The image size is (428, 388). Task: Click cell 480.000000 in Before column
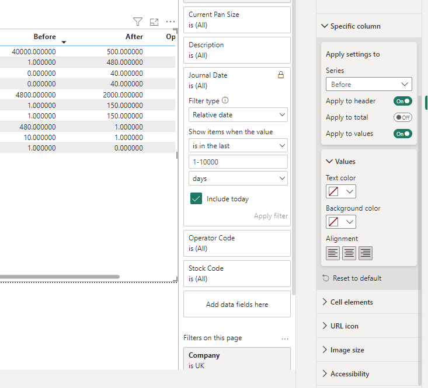(38, 127)
